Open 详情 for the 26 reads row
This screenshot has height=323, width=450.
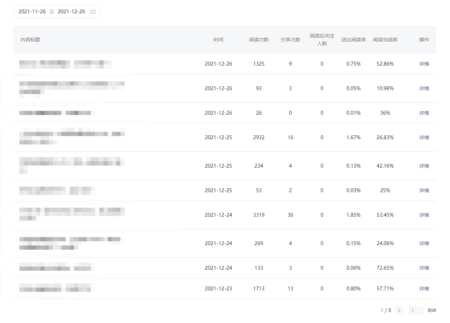coord(424,113)
